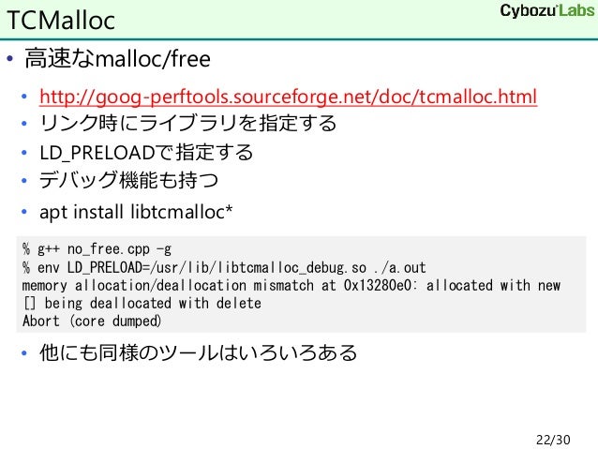Click the LD_PRELOADで指定する bullet text

(145, 152)
